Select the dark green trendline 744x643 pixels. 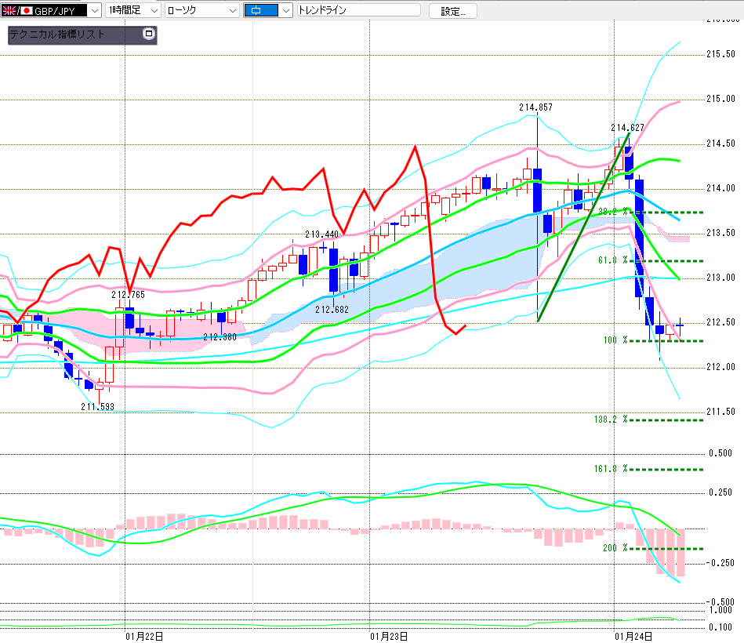pos(583,227)
